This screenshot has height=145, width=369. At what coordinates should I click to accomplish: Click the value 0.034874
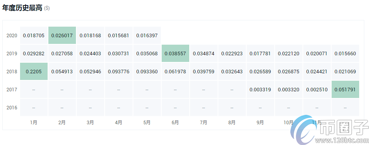pyautogui.click(x=203, y=54)
